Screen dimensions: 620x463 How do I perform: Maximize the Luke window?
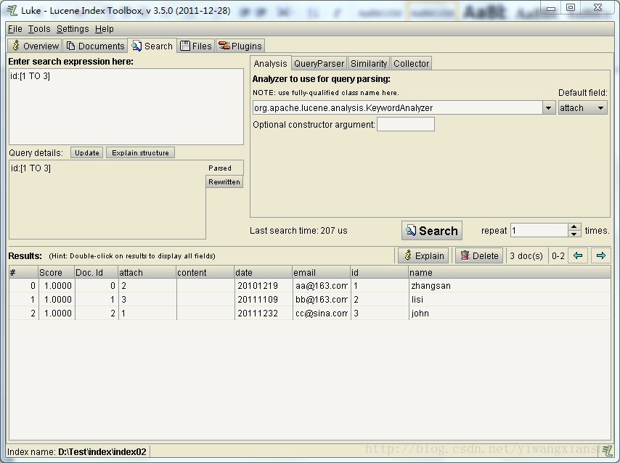[x=571, y=7]
